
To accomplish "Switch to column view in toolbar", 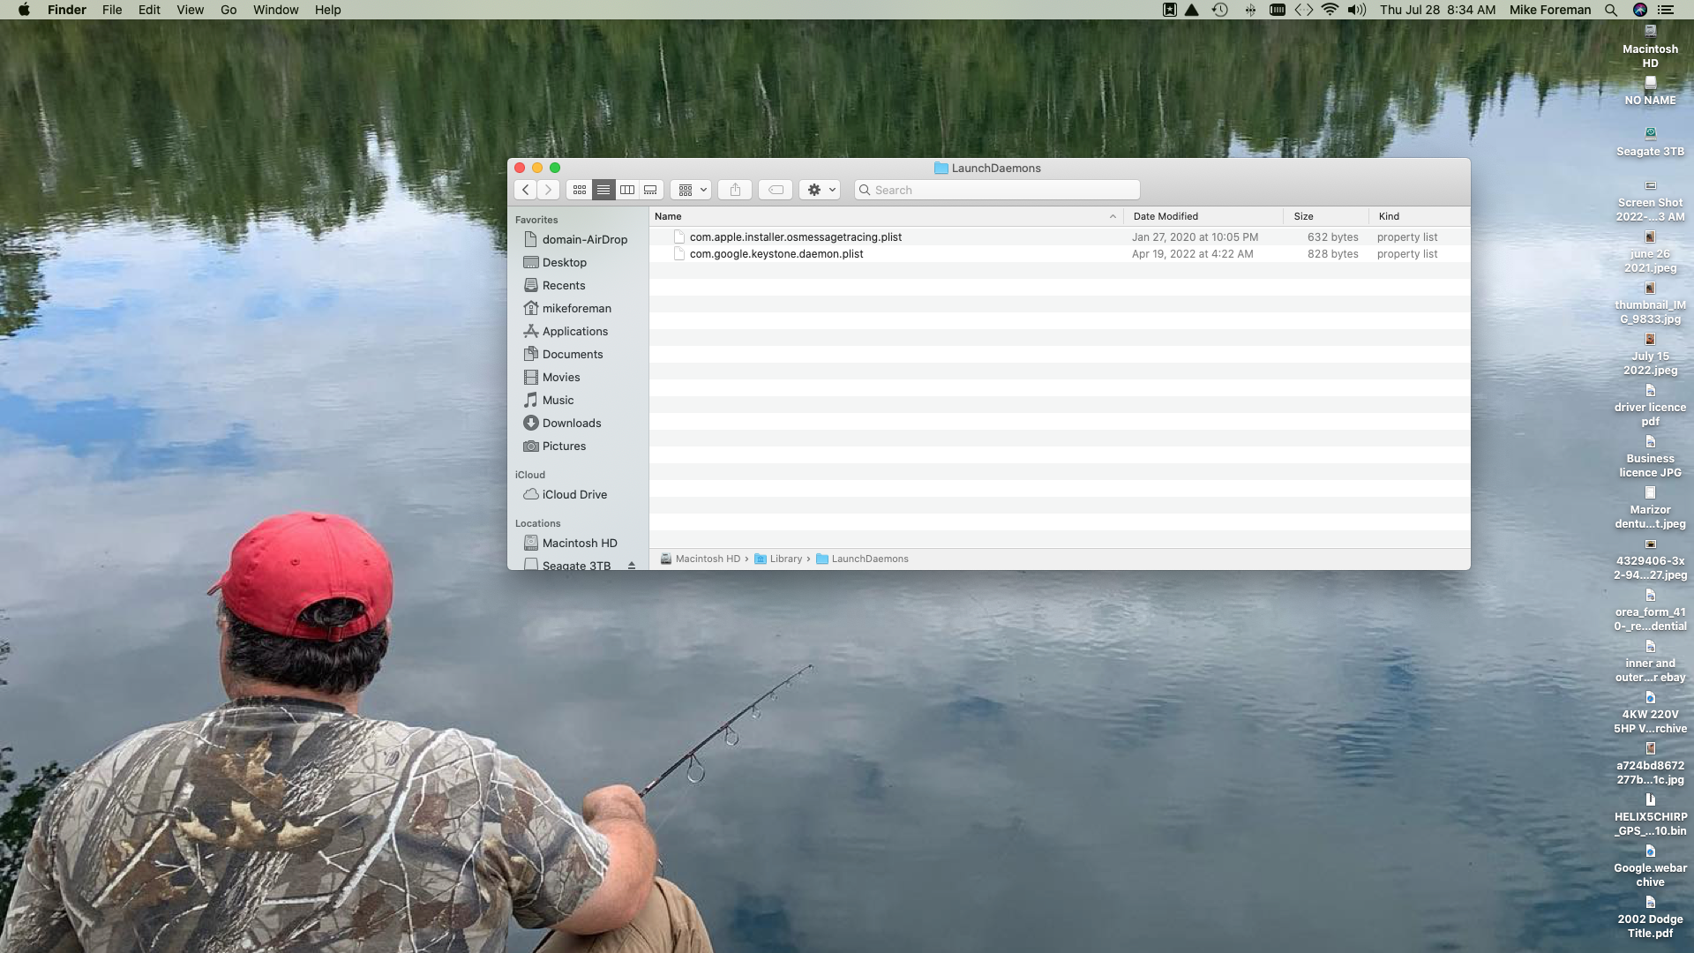I will click(x=627, y=190).
